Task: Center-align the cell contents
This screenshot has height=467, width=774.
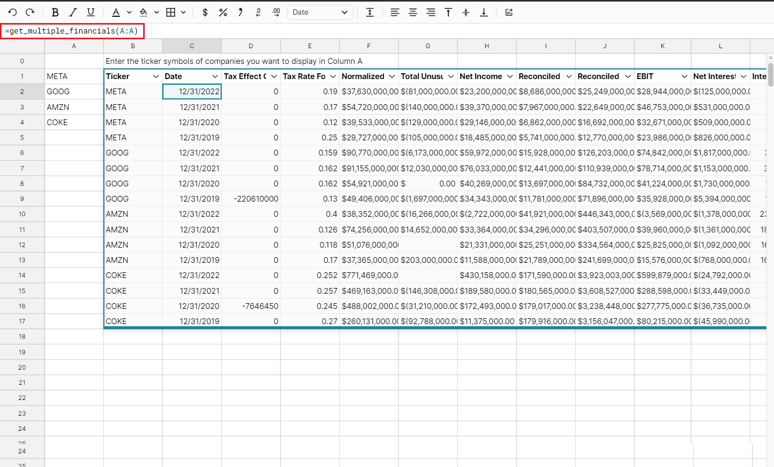Action: [x=413, y=12]
